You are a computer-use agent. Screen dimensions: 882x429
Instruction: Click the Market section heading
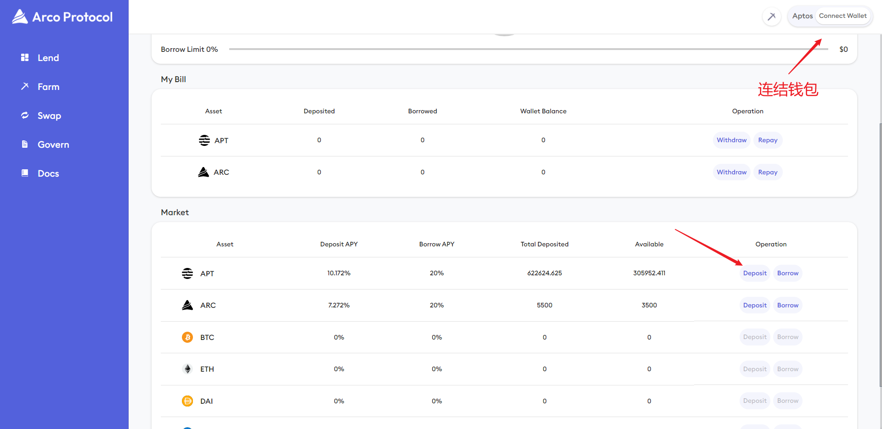[x=175, y=212]
